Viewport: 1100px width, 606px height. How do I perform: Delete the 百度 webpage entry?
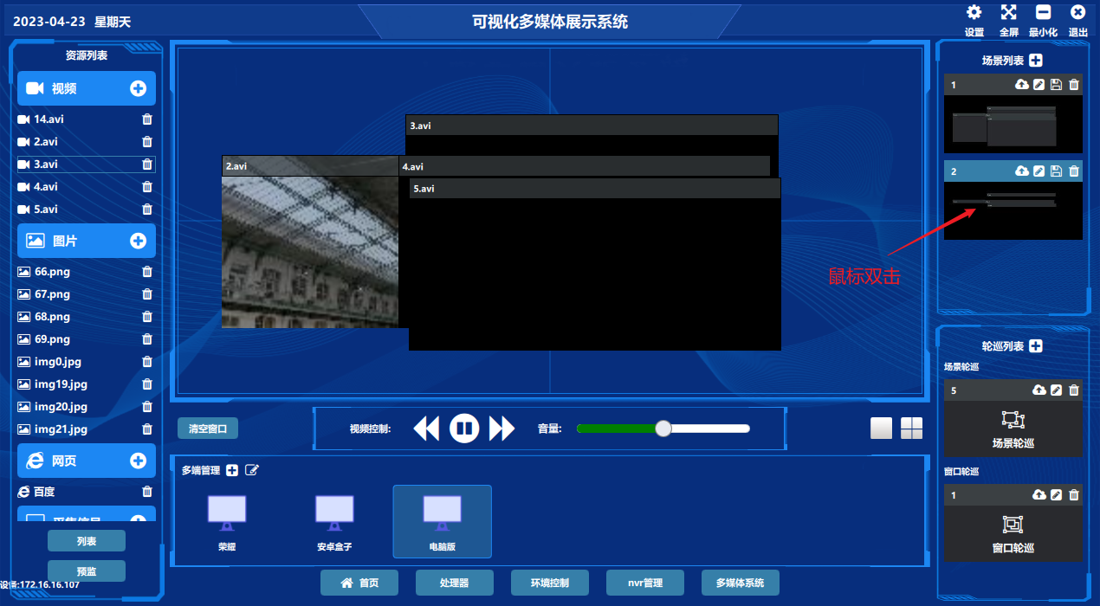coord(147,492)
